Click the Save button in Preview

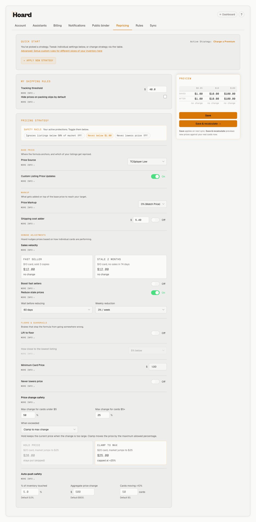(208, 115)
